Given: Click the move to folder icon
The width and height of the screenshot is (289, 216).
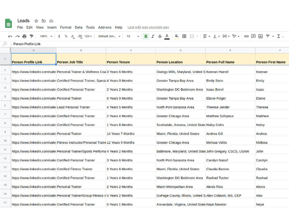Looking at the screenshot, I should pyautogui.click(x=44, y=21).
